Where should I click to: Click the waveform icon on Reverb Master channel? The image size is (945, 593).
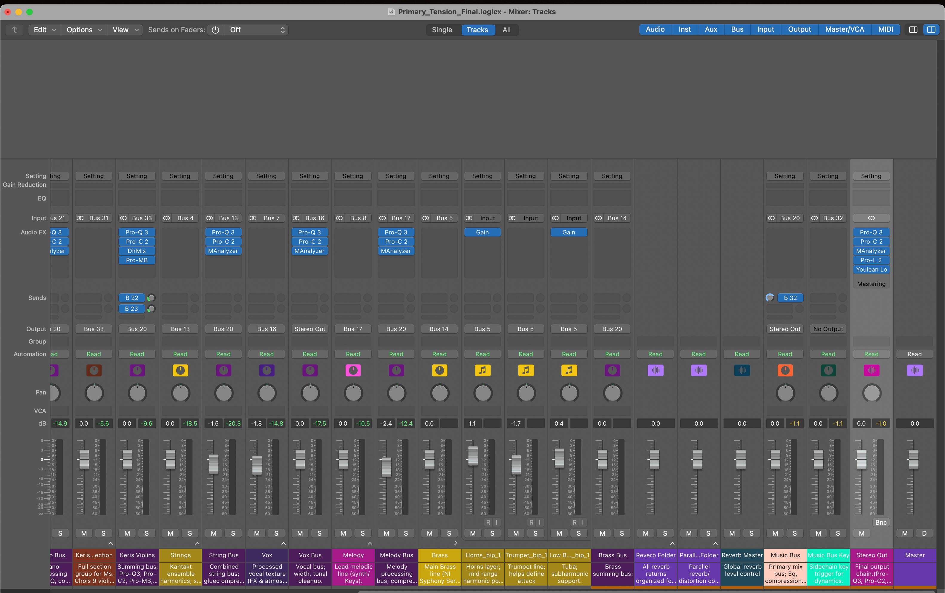click(x=741, y=370)
